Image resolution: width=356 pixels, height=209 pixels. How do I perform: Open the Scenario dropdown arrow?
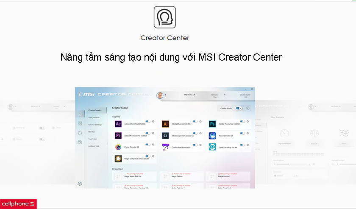point(225,95)
